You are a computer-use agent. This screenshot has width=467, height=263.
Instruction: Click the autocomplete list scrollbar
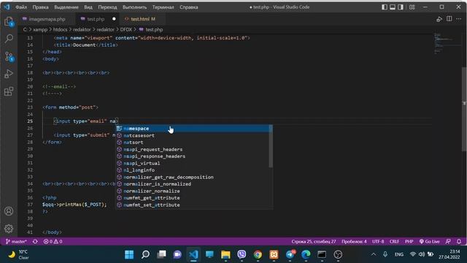[x=271, y=146]
